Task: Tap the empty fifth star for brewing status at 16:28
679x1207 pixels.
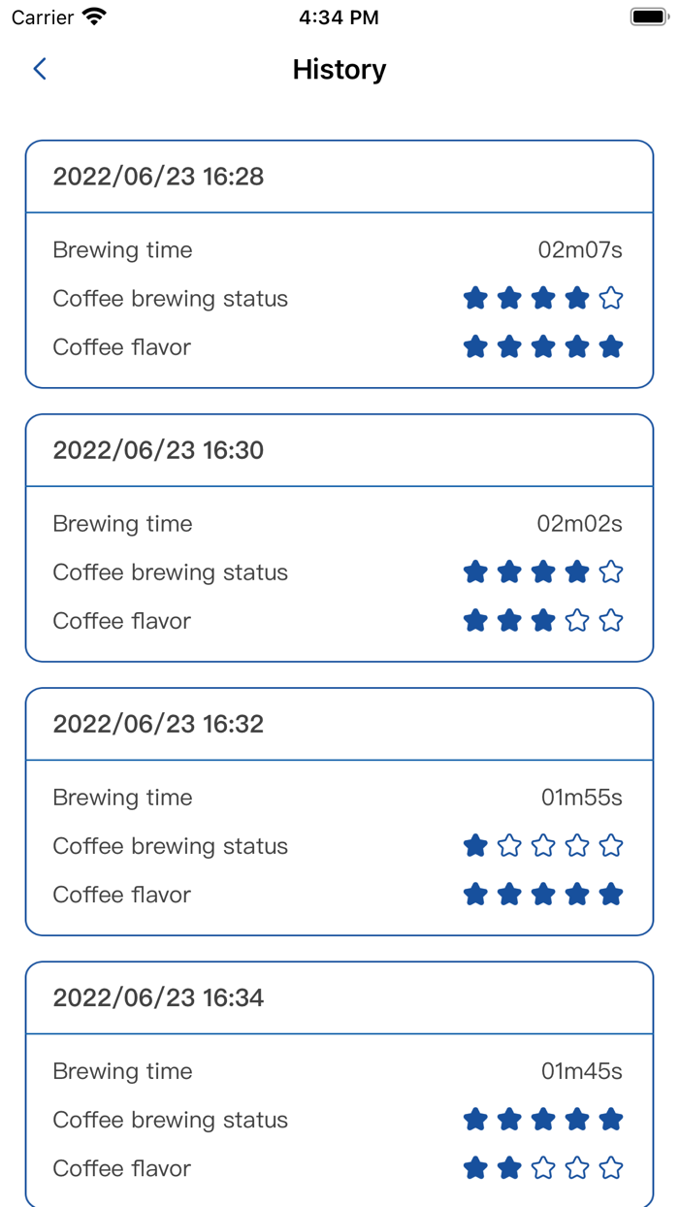Action: [611, 299]
